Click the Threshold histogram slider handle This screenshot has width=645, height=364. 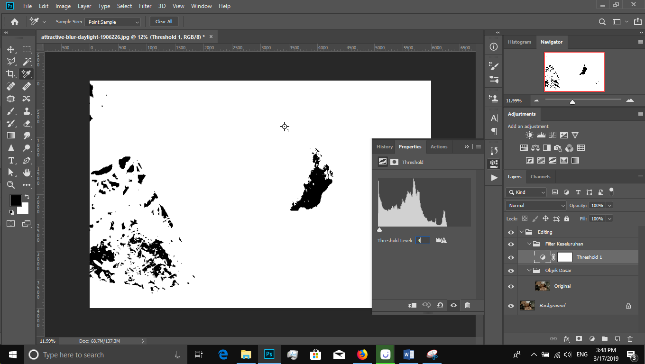click(x=379, y=230)
